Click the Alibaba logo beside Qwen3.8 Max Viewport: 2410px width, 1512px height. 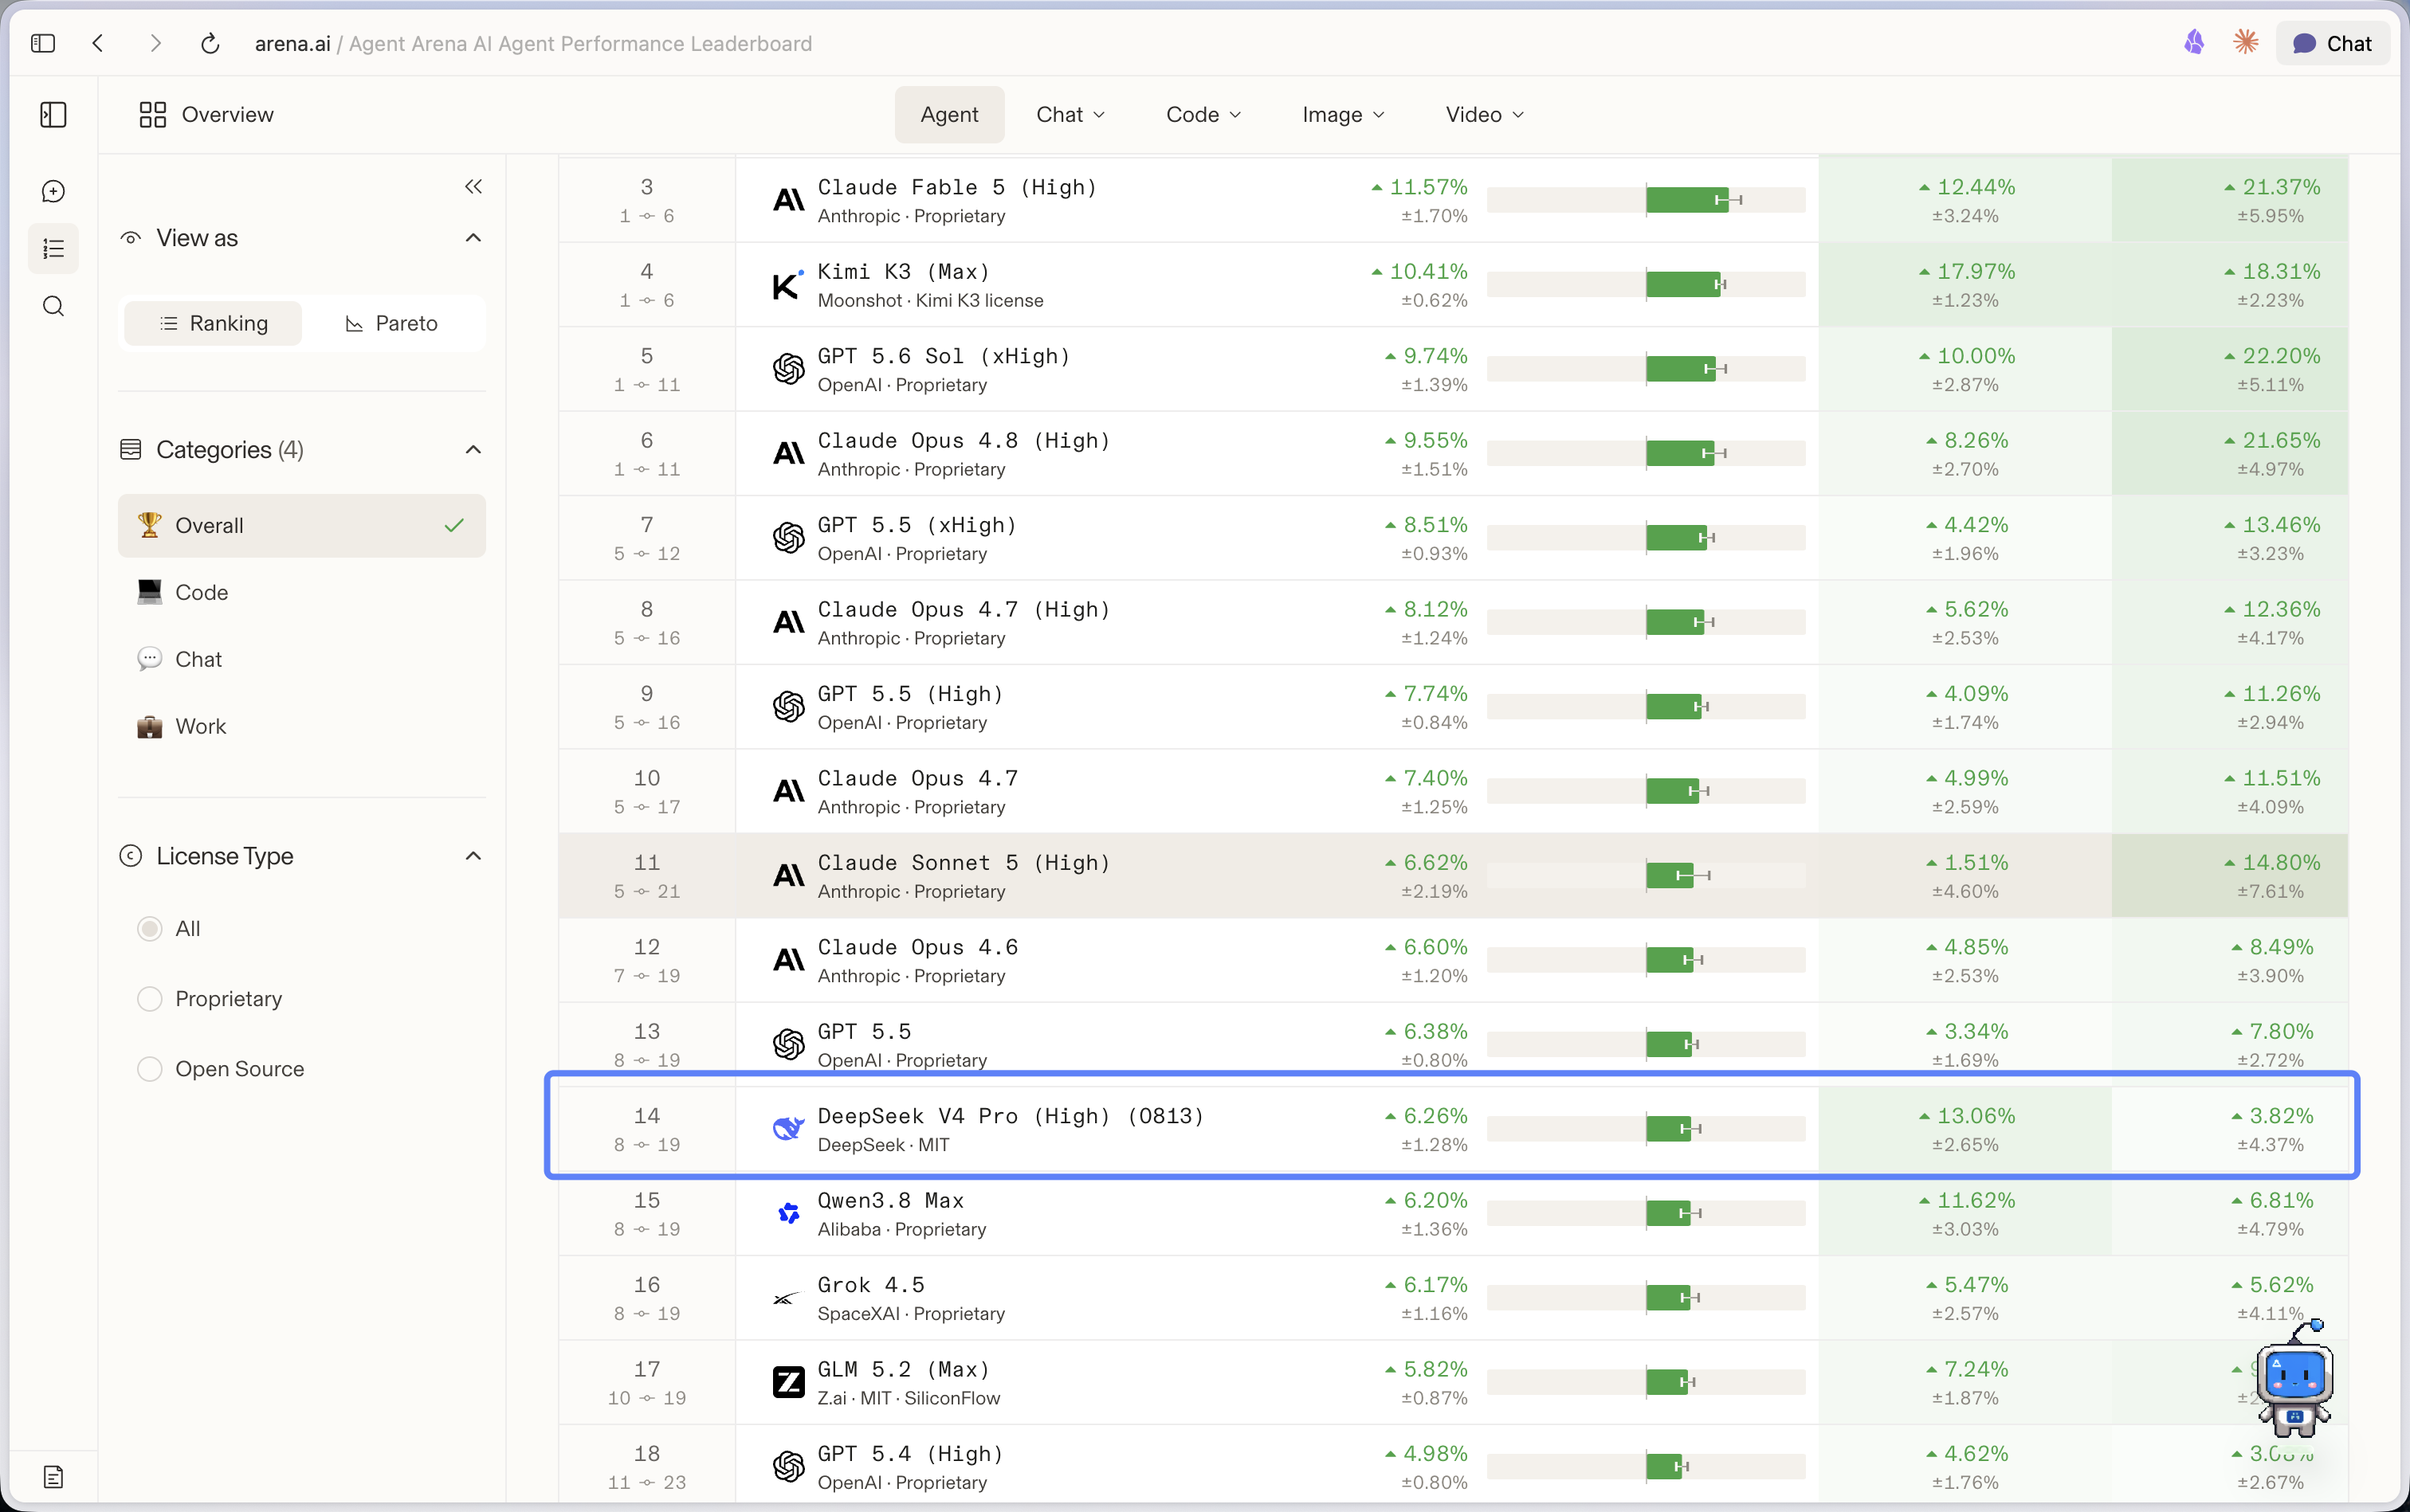788,1213
